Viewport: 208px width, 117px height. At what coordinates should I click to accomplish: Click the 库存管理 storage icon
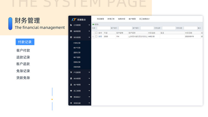71,79
